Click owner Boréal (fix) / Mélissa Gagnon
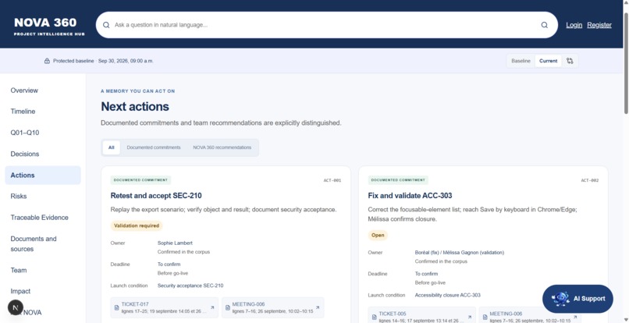The height and width of the screenshot is (323, 629). tap(460, 253)
